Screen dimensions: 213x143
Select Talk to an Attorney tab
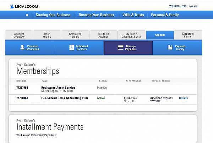click(103, 35)
